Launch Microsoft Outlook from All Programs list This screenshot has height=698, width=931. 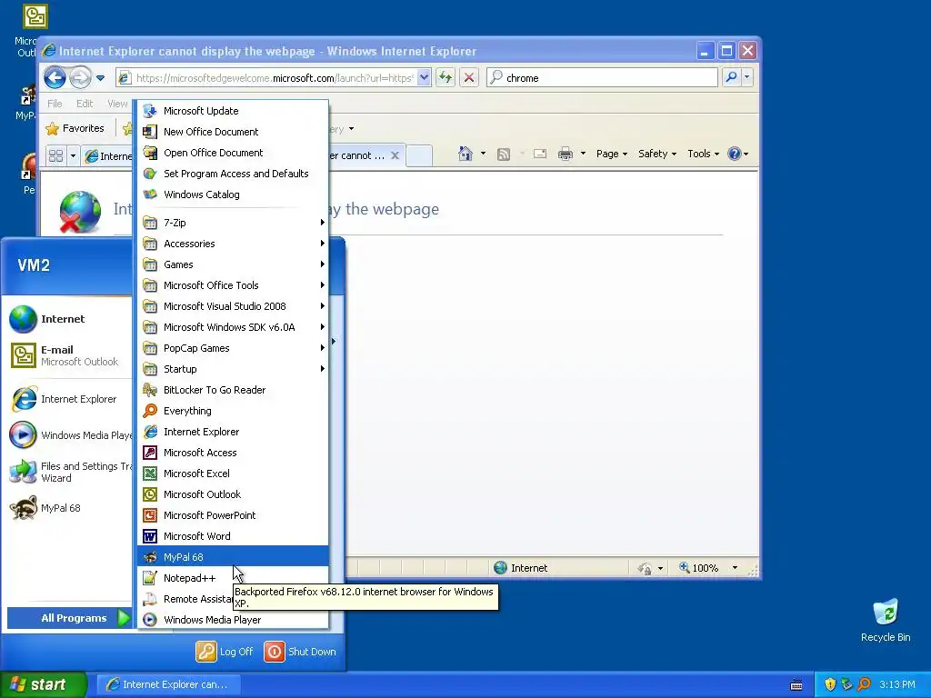pos(233,494)
